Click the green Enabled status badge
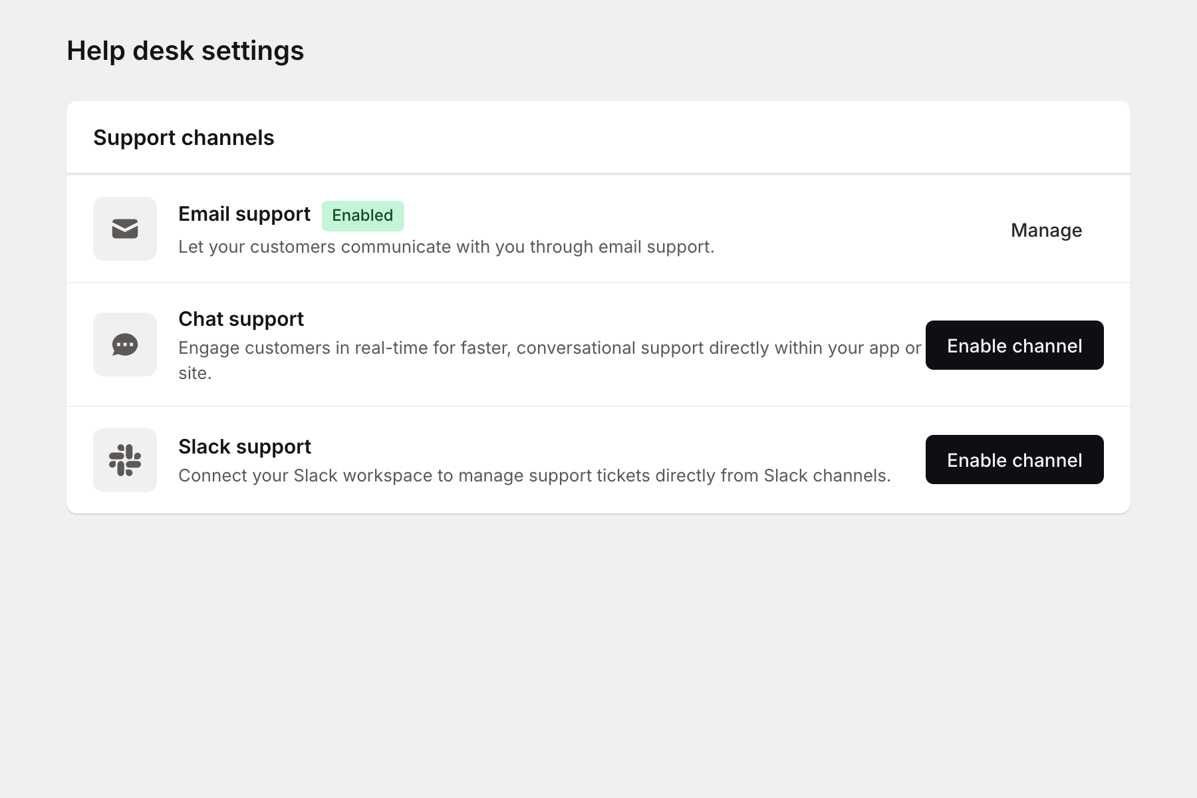1197x798 pixels. (x=362, y=215)
